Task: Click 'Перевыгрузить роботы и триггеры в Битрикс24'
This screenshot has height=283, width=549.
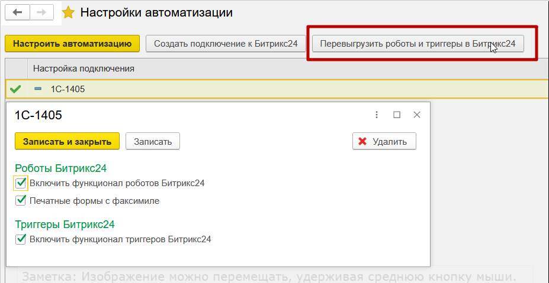Action: (418, 44)
